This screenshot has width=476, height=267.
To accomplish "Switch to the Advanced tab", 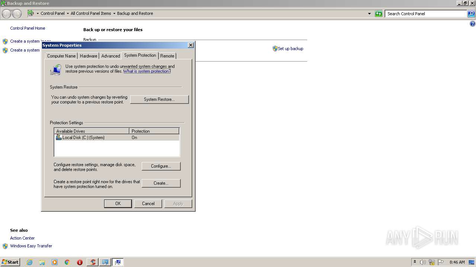I will point(111,56).
